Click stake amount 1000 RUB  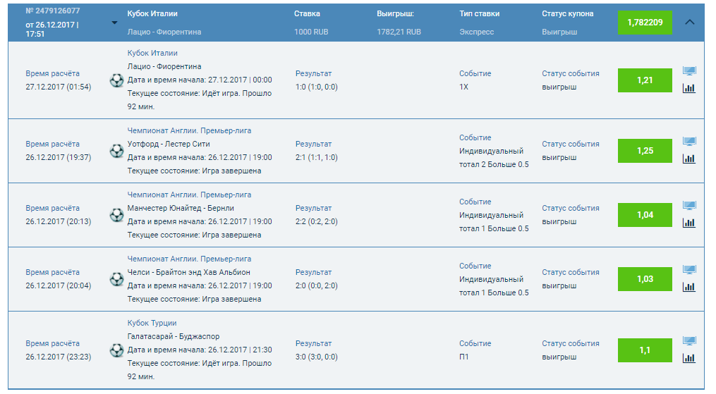pyautogui.click(x=311, y=32)
